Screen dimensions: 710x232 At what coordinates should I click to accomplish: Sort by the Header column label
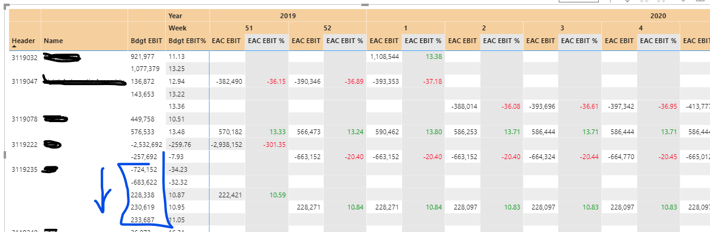[23, 41]
